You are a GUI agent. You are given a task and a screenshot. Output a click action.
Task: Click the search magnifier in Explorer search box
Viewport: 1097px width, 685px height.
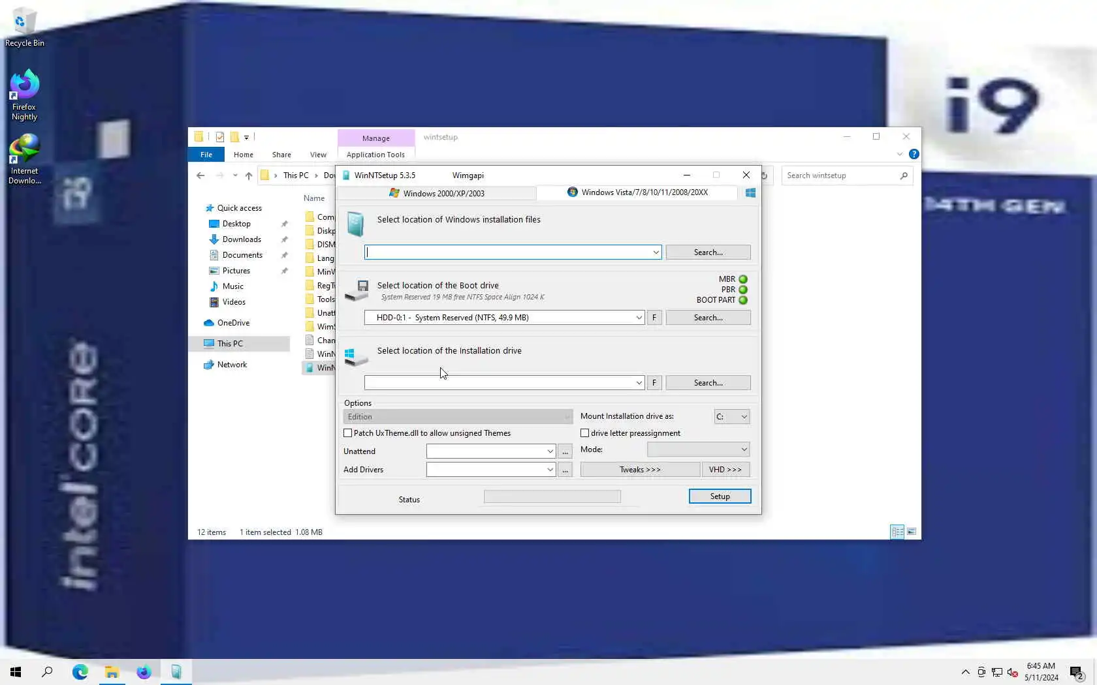coord(904,175)
